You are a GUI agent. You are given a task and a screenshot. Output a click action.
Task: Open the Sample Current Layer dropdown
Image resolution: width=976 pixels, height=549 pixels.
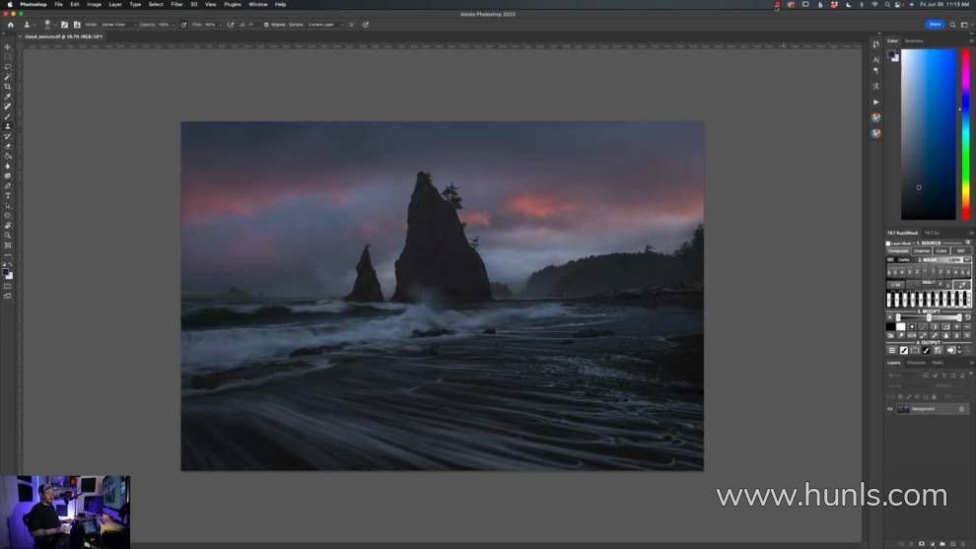pyautogui.click(x=323, y=24)
